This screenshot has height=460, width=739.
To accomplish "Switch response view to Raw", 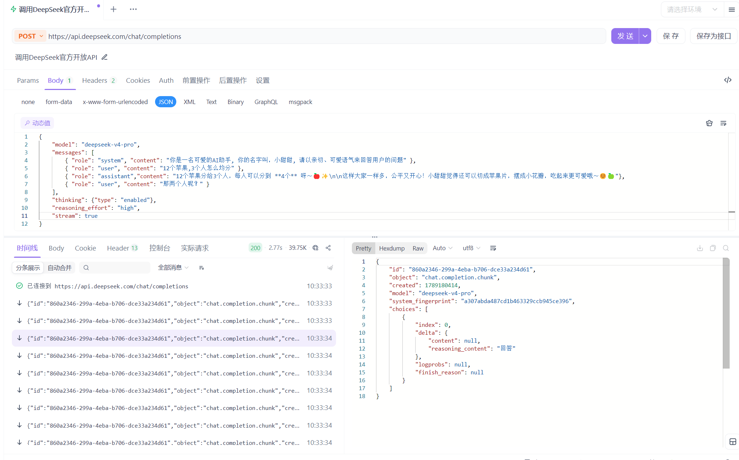I will 418,248.
